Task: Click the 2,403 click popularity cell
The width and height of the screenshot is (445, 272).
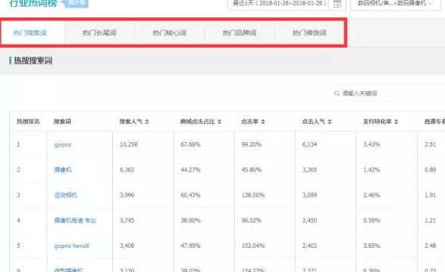Action: [309, 246]
